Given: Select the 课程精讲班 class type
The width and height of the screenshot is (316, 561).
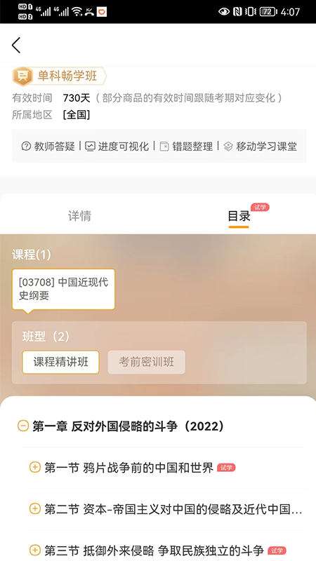Looking at the screenshot, I should tap(60, 362).
